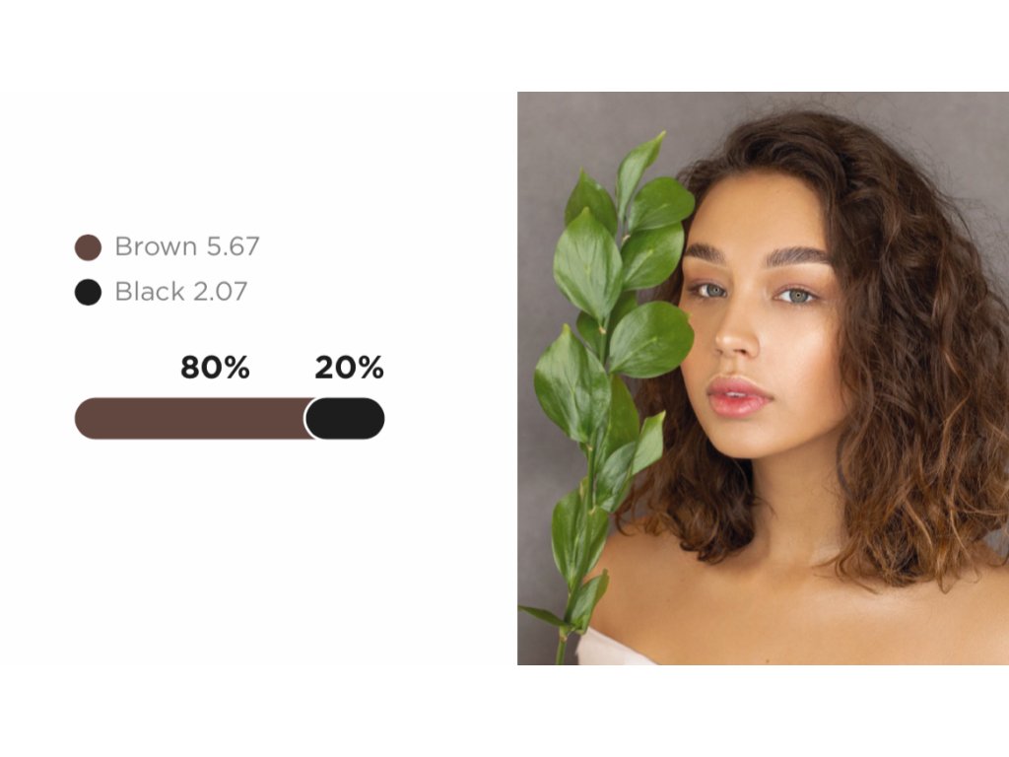Click the brown portion of the ratio bar
Viewport: 1009px width, 757px height.
click(193, 418)
